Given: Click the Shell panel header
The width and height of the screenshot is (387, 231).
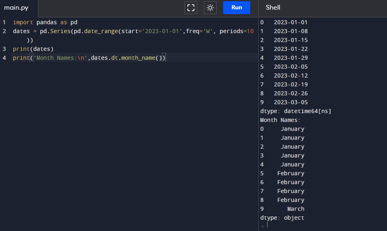Looking at the screenshot, I should pyautogui.click(x=273, y=8).
